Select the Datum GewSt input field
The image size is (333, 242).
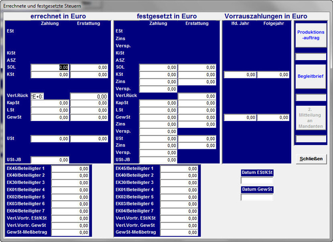coord(257,197)
